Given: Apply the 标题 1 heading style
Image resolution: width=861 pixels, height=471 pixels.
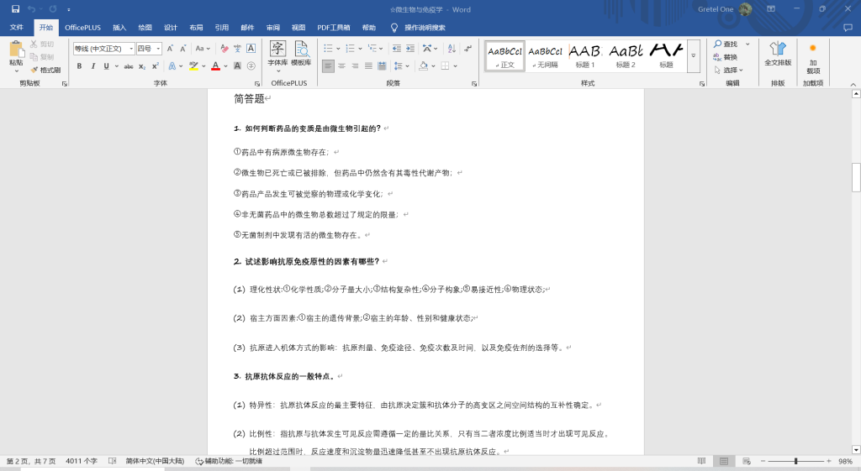Looking at the screenshot, I should pos(585,56).
